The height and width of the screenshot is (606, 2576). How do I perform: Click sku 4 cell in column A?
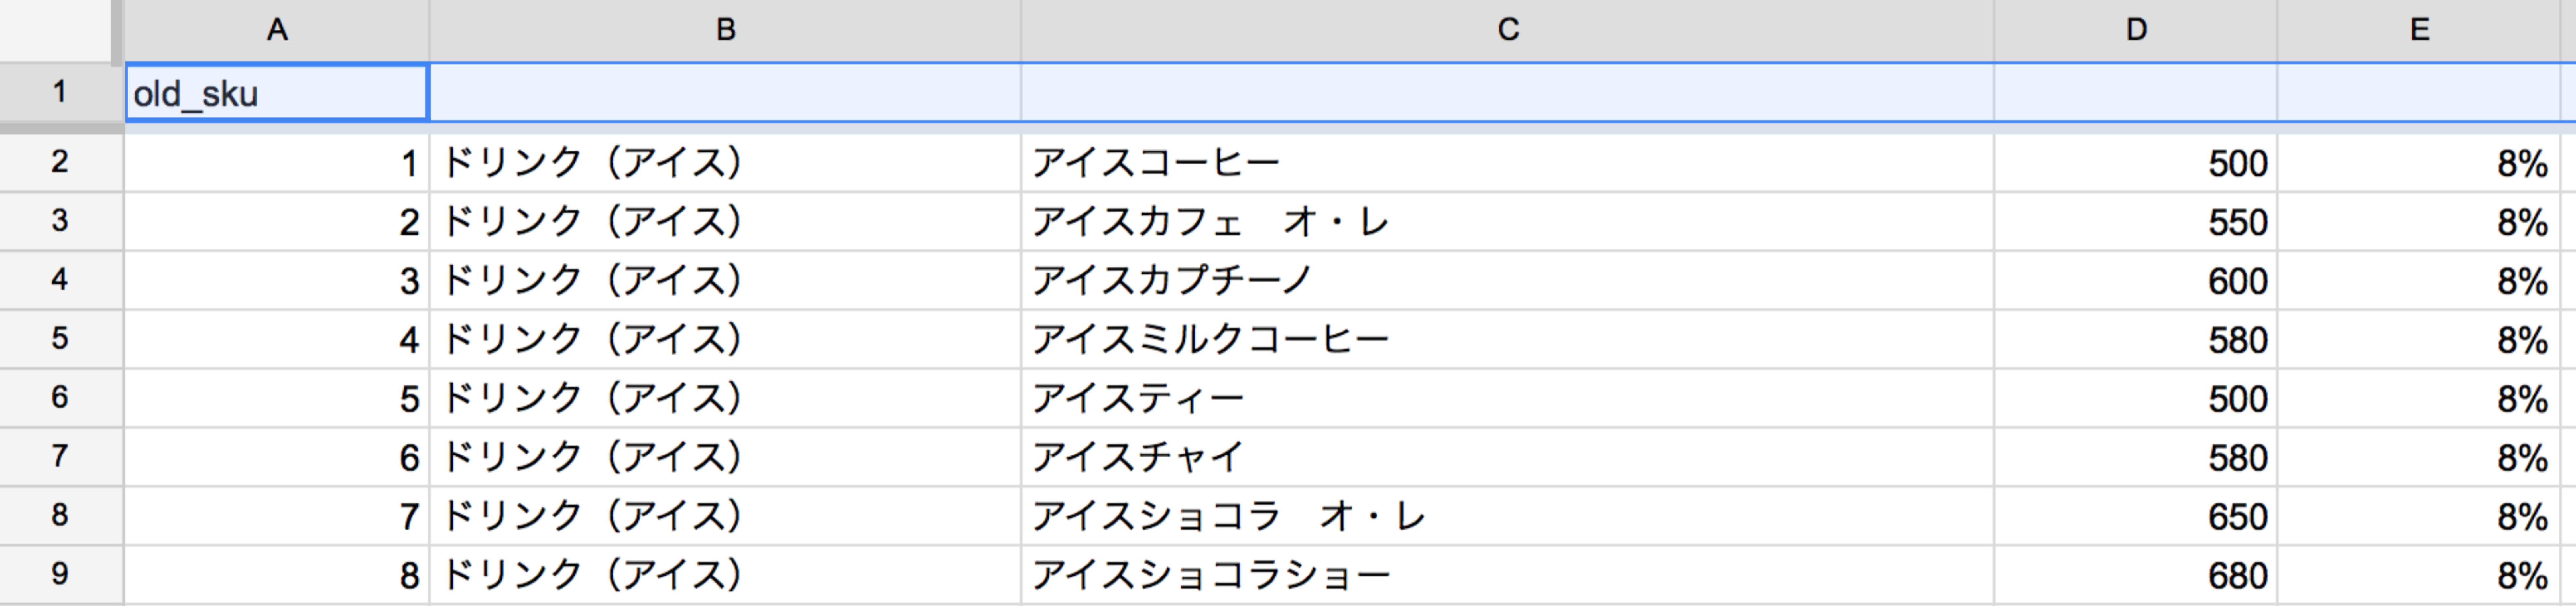click(277, 339)
